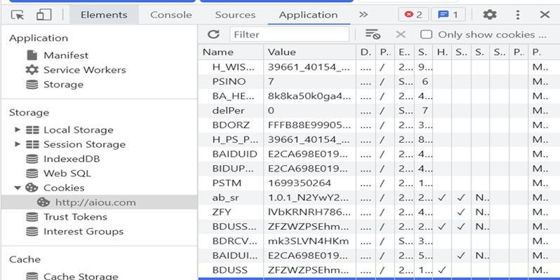Switch to the Console tab
The image size is (560, 280).
171,15
